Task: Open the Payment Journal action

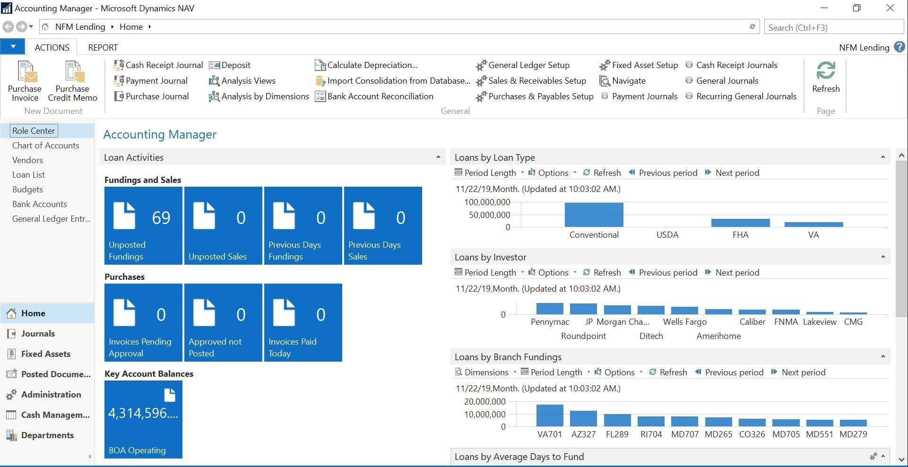Action: pyautogui.click(x=151, y=81)
